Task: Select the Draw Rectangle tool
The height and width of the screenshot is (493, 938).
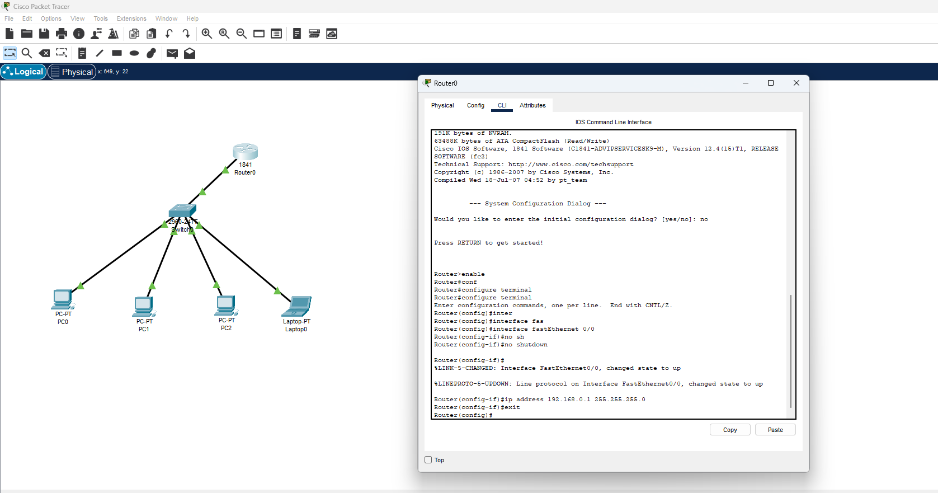Action: coord(117,53)
